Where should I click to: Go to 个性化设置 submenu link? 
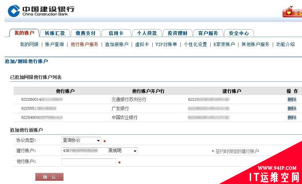pyautogui.click(x=195, y=44)
